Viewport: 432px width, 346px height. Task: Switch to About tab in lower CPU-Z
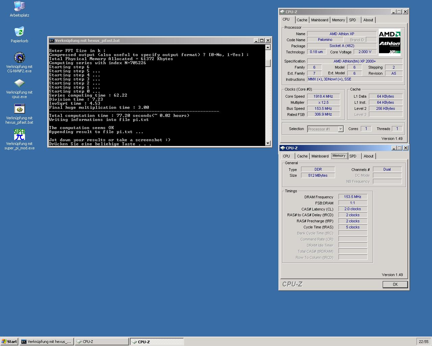coord(369,156)
